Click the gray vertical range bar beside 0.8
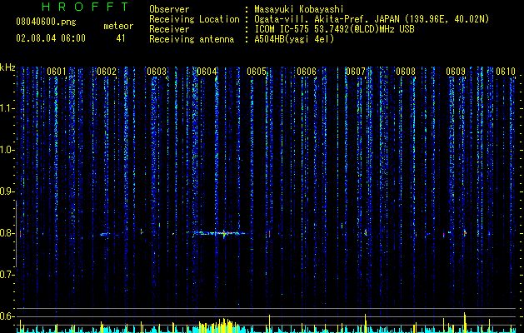 point(17,234)
